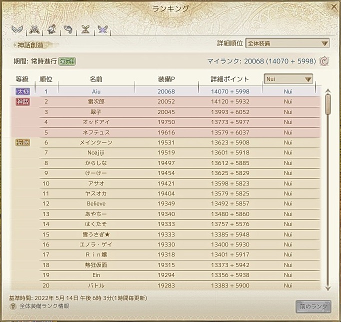Select the knight helmet ranking tab
The height and width of the screenshot is (322, 341).
click(51, 30)
